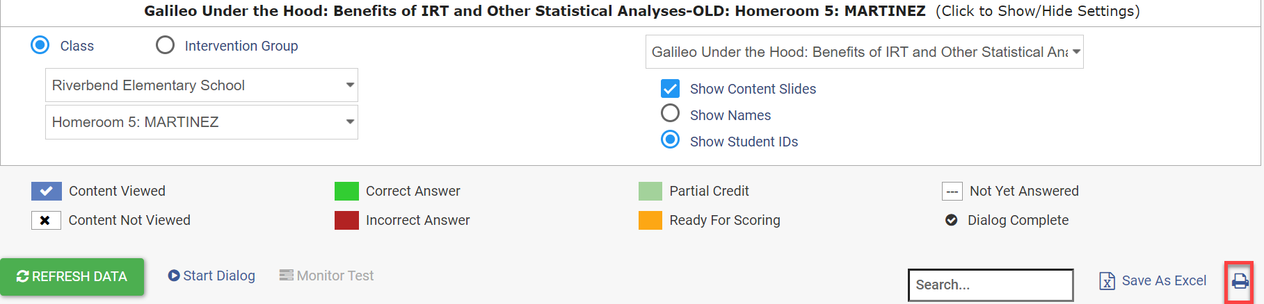The image size is (1264, 304).
Task: Click the green Correct Answer swatch
Action: (x=346, y=191)
